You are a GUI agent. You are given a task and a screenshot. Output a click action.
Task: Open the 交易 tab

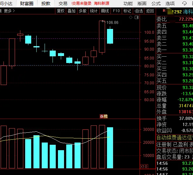pos(63,3)
